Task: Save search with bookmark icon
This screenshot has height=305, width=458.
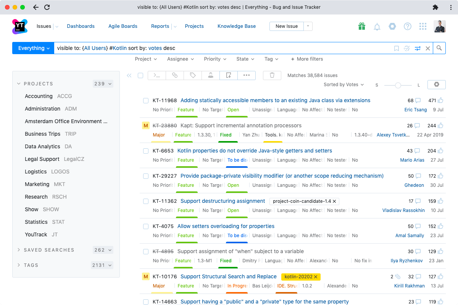Action: coord(397,48)
